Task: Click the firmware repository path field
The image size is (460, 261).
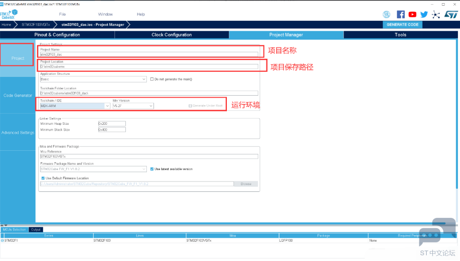Action: tap(137, 184)
